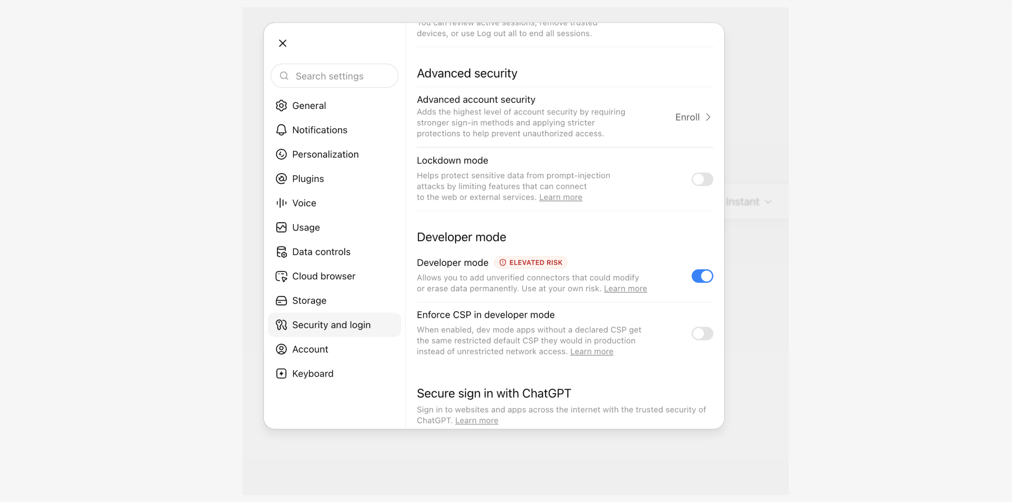Open Learn more link under Lockdown mode
1012x502 pixels.
(x=560, y=197)
